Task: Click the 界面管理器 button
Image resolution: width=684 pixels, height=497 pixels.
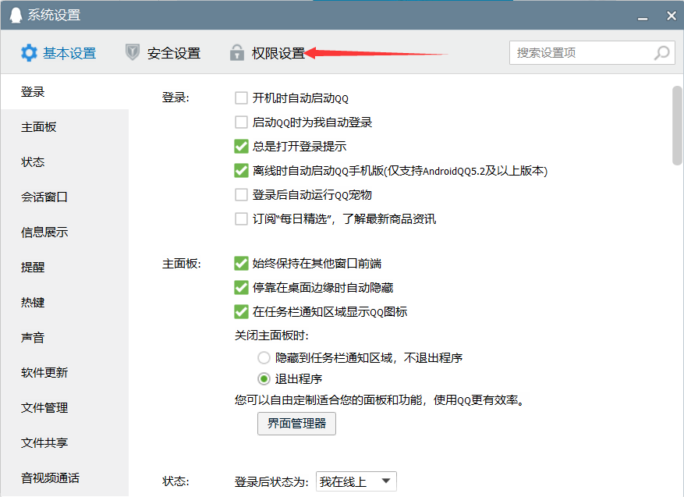Action: point(296,423)
